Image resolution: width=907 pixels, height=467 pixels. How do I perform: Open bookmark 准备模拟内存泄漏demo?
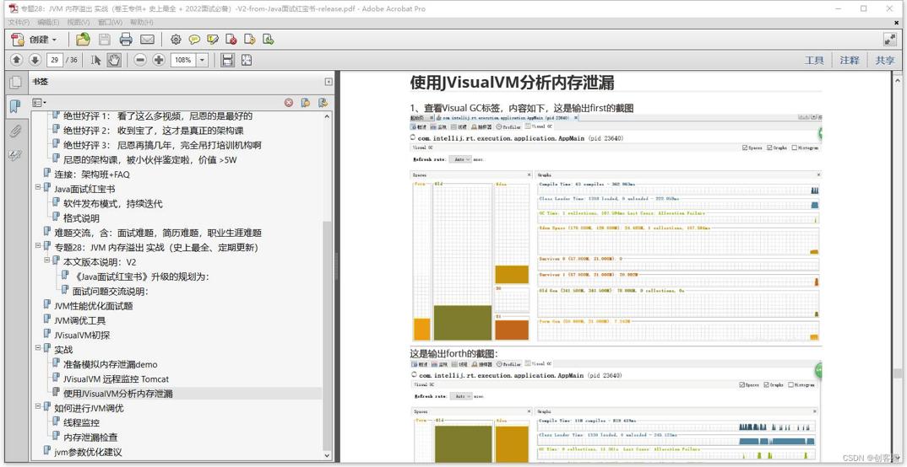coord(110,364)
